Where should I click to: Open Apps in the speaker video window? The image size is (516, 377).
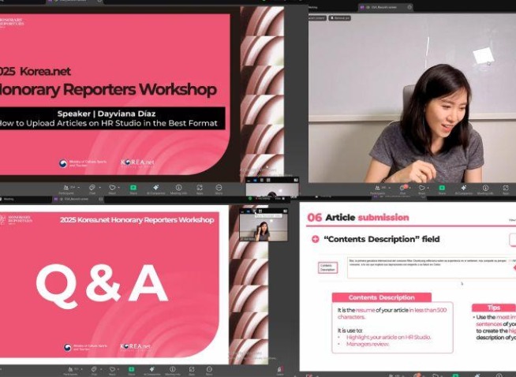click(506, 189)
